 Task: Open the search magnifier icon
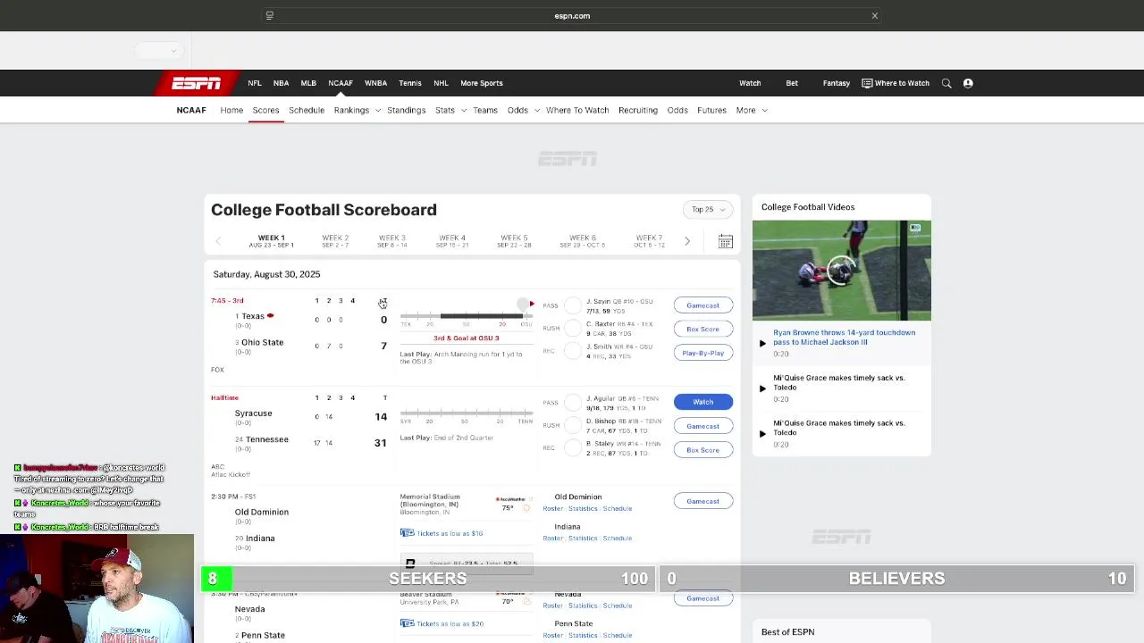tap(946, 83)
